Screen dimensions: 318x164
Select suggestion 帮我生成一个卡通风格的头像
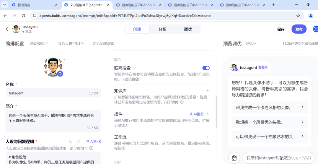click(270, 107)
